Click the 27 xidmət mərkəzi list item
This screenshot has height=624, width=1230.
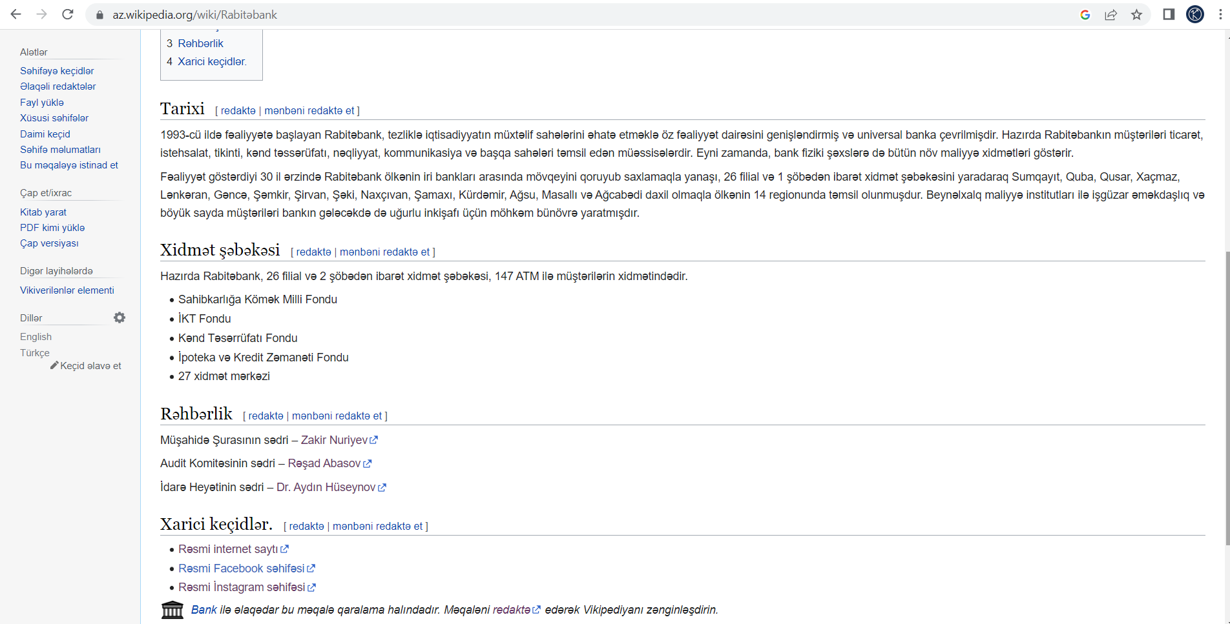click(x=224, y=376)
